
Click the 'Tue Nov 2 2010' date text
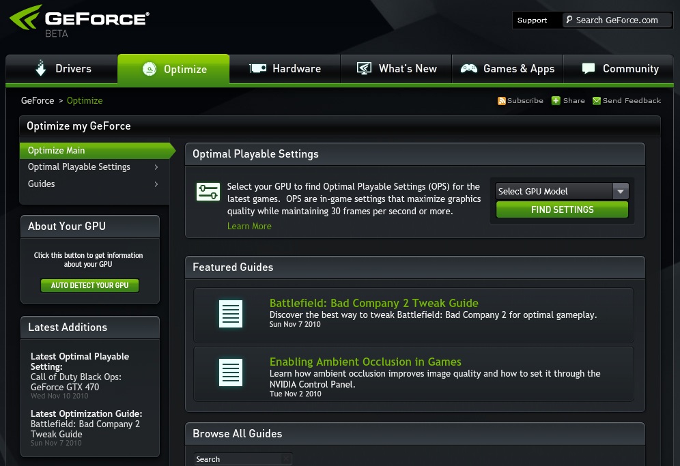(296, 394)
